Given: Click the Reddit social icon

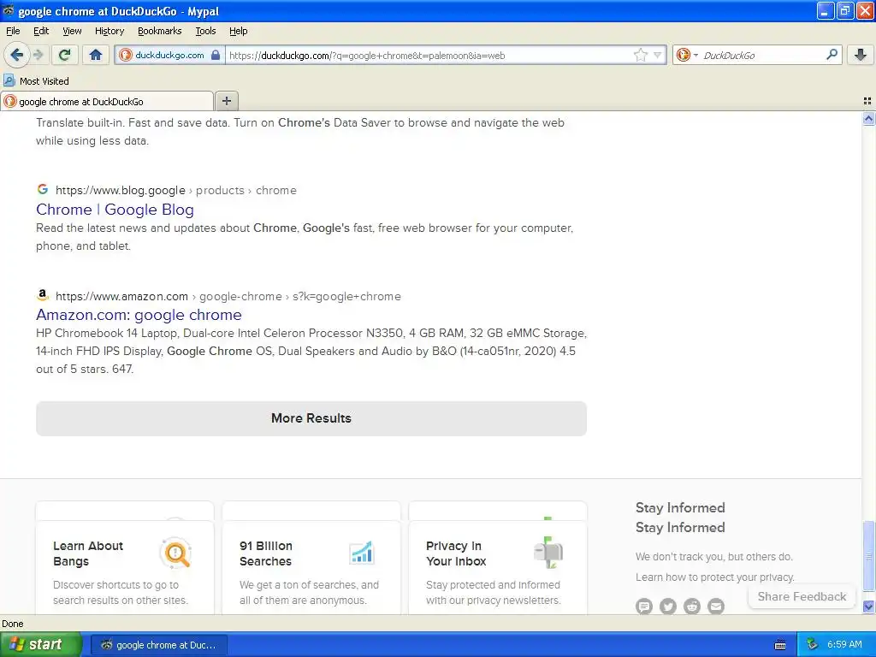Looking at the screenshot, I should (691, 606).
